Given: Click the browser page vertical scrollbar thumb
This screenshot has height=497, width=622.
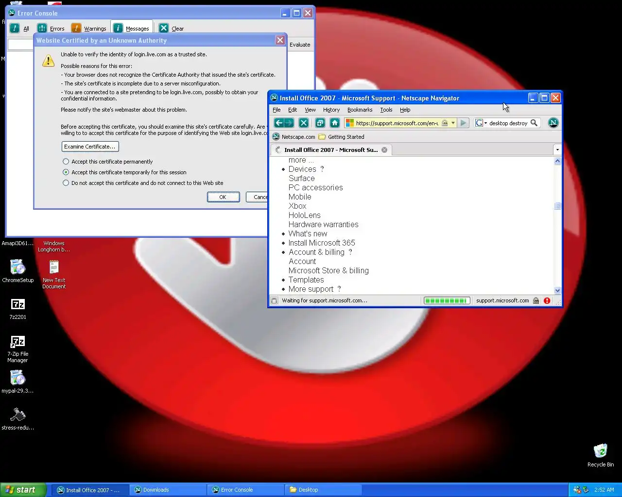Looking at the screenshot, I should (557, 206).
